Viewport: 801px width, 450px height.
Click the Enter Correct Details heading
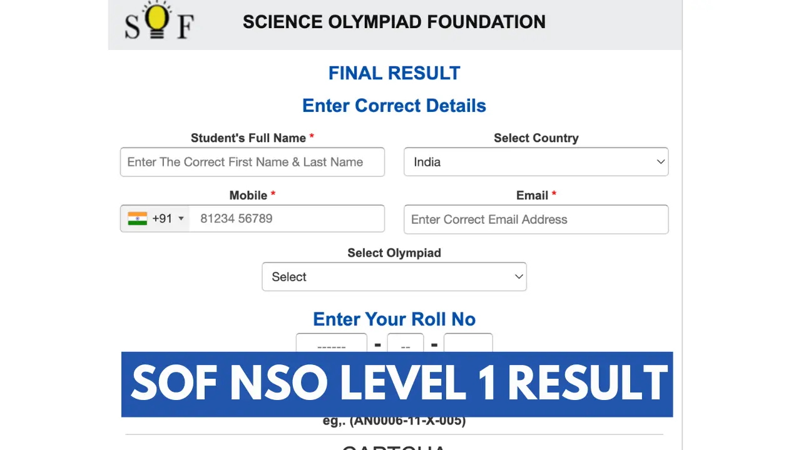point(394,106)
